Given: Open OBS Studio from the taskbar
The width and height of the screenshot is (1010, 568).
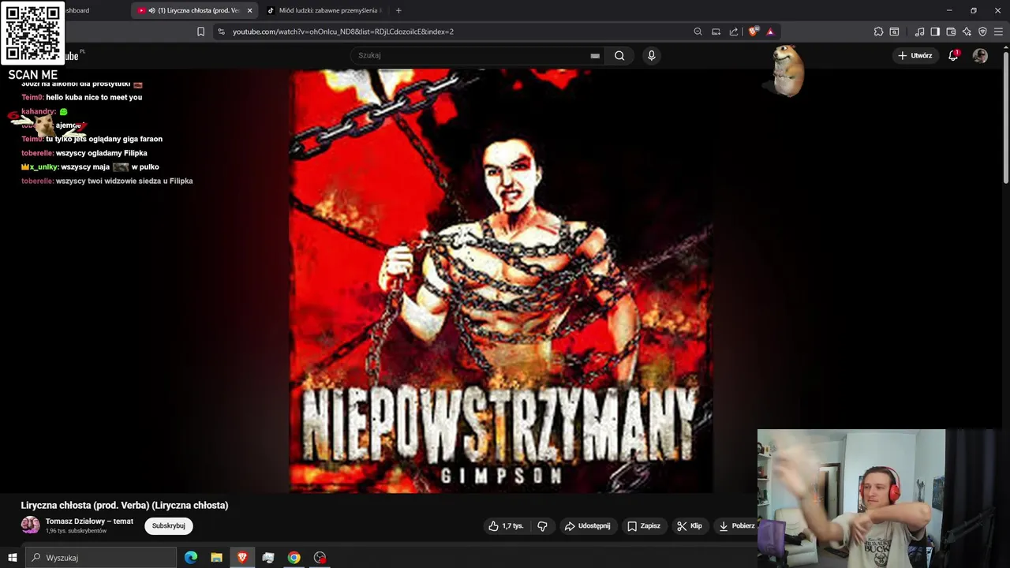Looking at the screenshot, I should click(320, 558).
